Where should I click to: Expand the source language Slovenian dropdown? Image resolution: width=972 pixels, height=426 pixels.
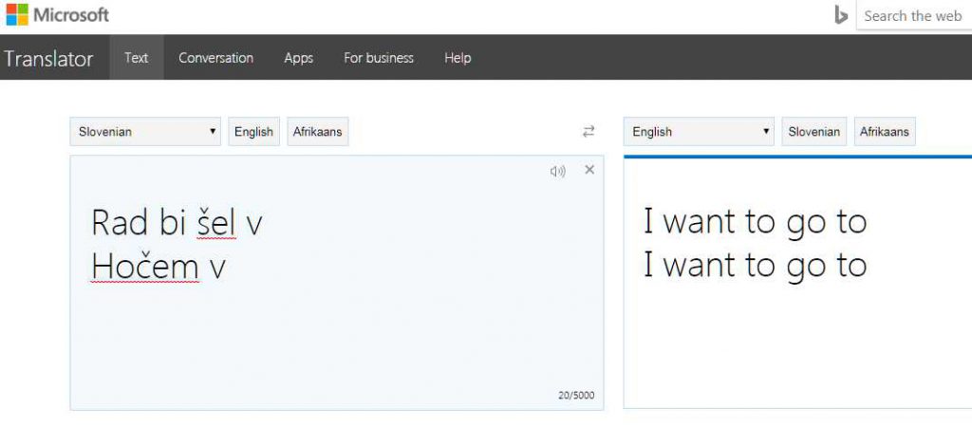[x=145, y=132]
